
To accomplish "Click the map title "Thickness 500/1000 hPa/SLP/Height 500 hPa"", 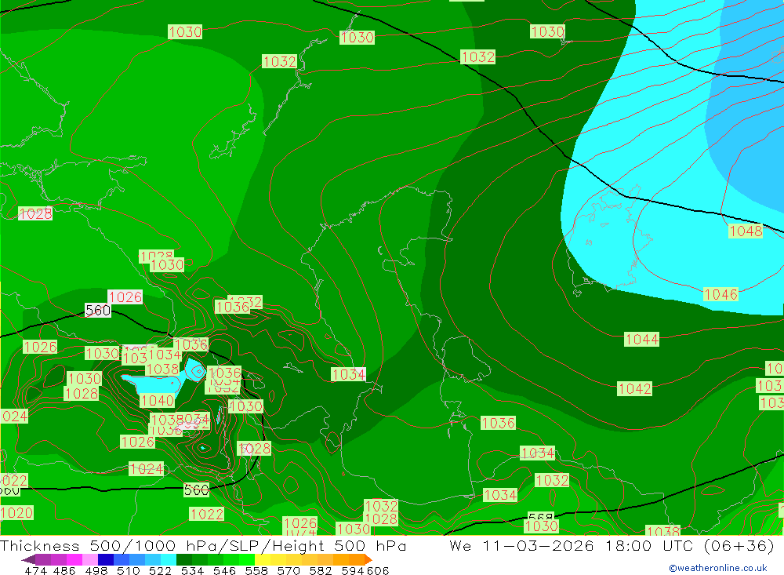I will (203, 545).
